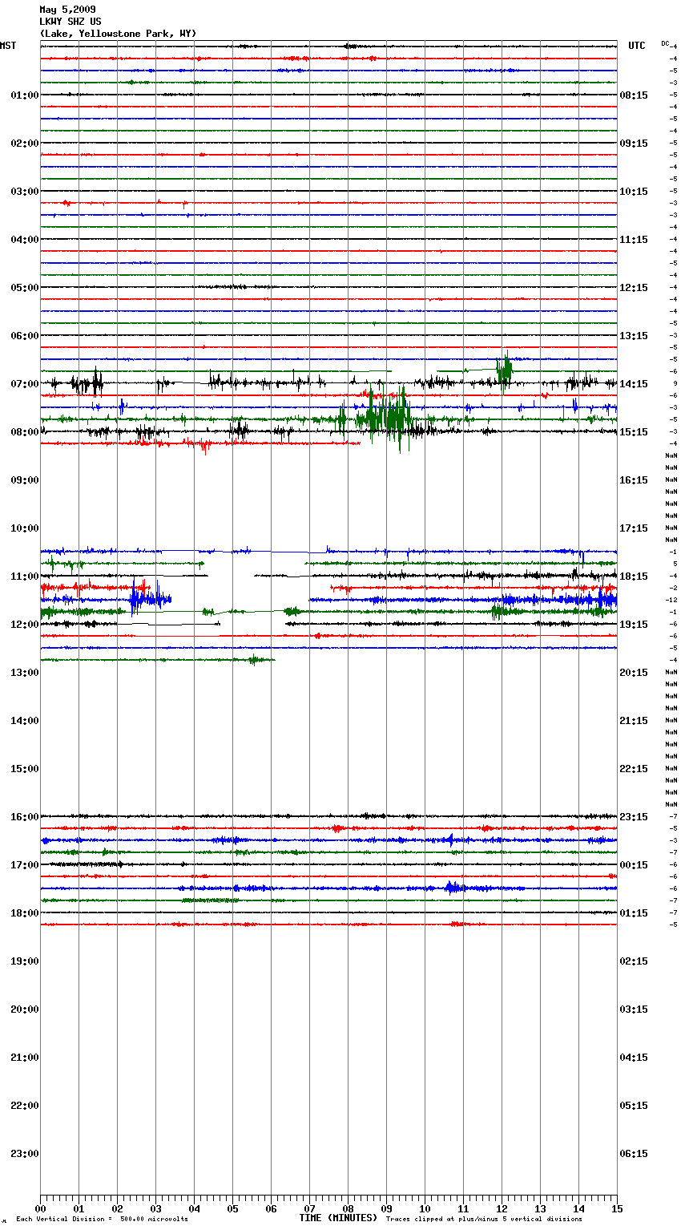Click the UTC time label '08:15'
Viewport: 681px width, 1230px height.
coord(634,95)
